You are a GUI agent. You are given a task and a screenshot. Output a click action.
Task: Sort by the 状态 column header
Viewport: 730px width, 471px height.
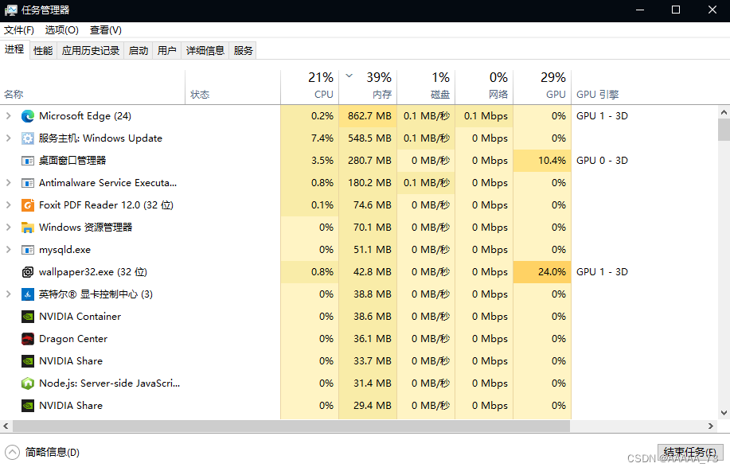tap(232, 87)
